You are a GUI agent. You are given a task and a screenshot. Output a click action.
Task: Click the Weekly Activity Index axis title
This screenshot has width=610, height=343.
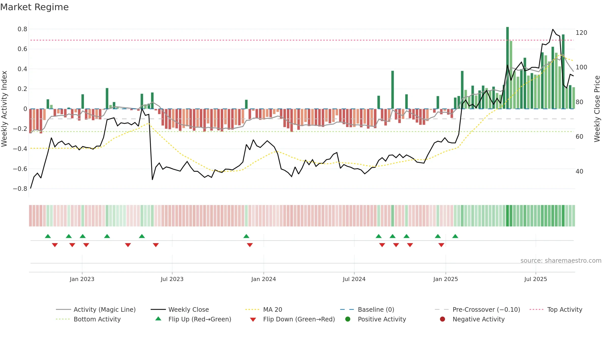point(4,109)
